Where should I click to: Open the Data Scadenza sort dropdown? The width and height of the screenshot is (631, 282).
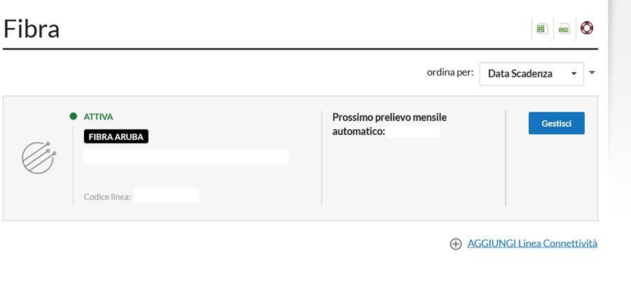pyautogui.click(x=530, y=73)
